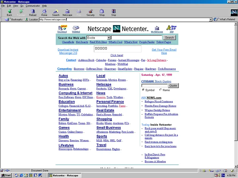
Task: Click the scrollbar down arrow
Action: coord(236,166)
